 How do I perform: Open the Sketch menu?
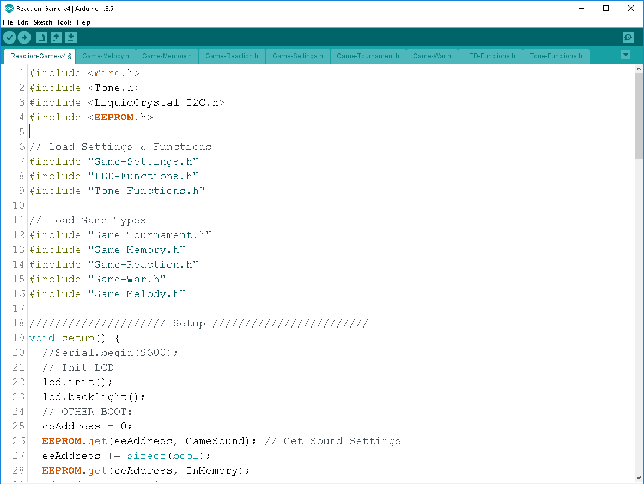[42, 22]
